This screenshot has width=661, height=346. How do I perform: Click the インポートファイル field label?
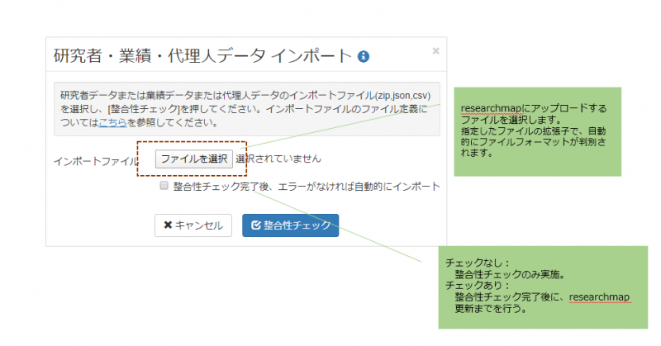[96, 161]
